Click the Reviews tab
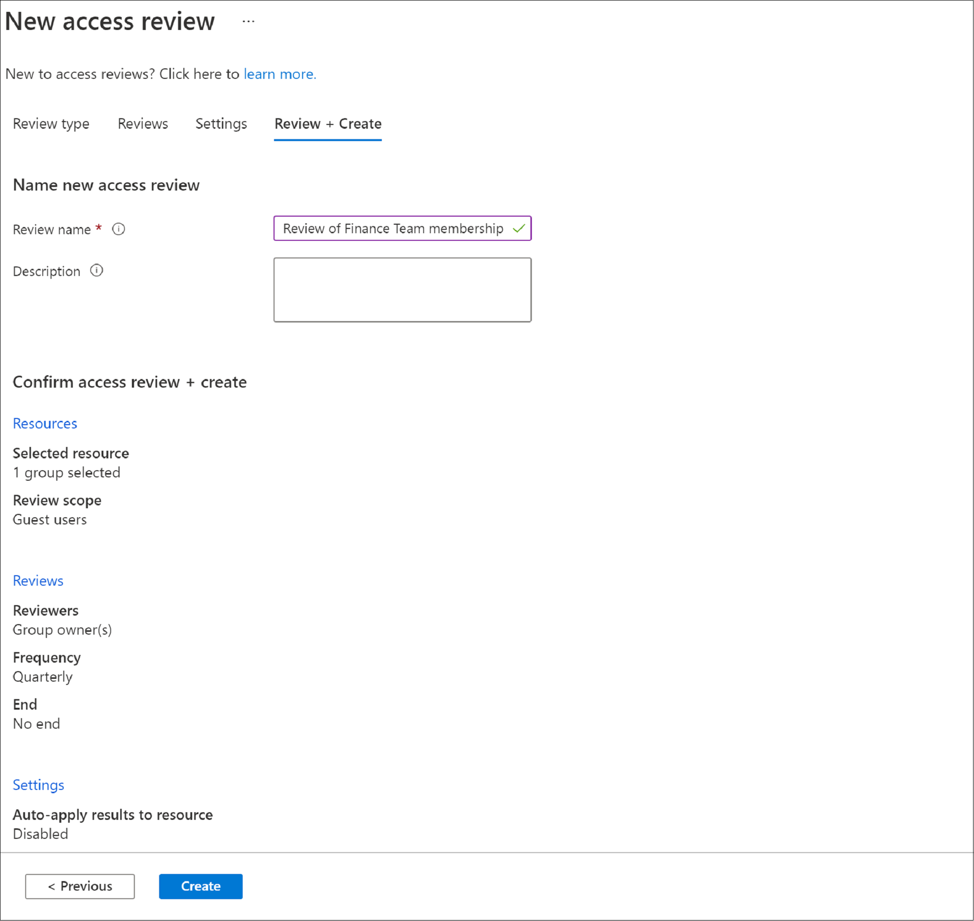The width and height of the screenshot is (974, 921). click(x=144, y=123)
